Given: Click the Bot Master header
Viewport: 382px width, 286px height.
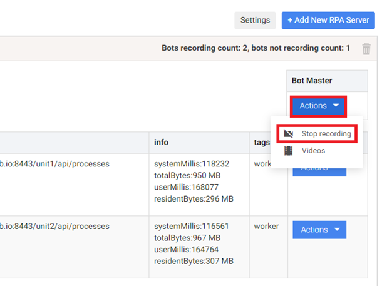Looking at the screenshot, I should tap(312, 81).
